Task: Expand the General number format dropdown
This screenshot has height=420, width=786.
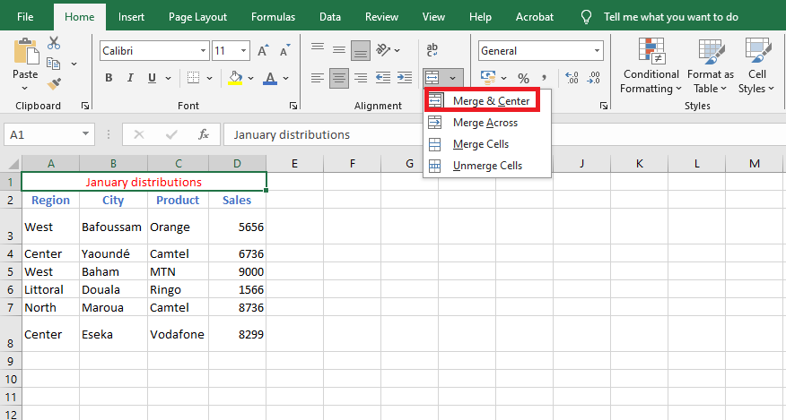Action: 597,50
